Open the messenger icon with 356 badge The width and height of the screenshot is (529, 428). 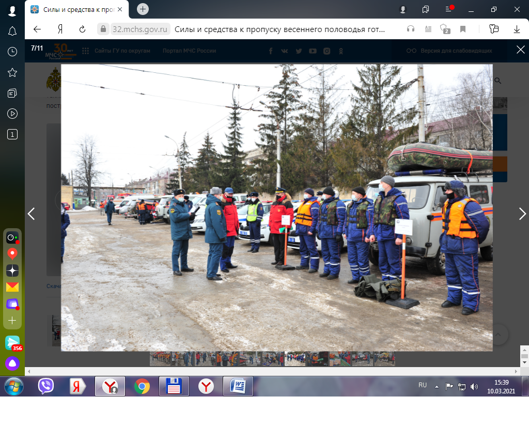[12, 343]
